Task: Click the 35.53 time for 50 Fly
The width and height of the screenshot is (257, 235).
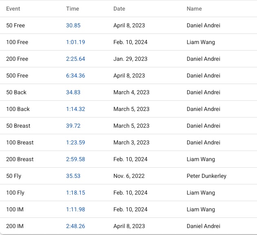Action: click(73, 176)
